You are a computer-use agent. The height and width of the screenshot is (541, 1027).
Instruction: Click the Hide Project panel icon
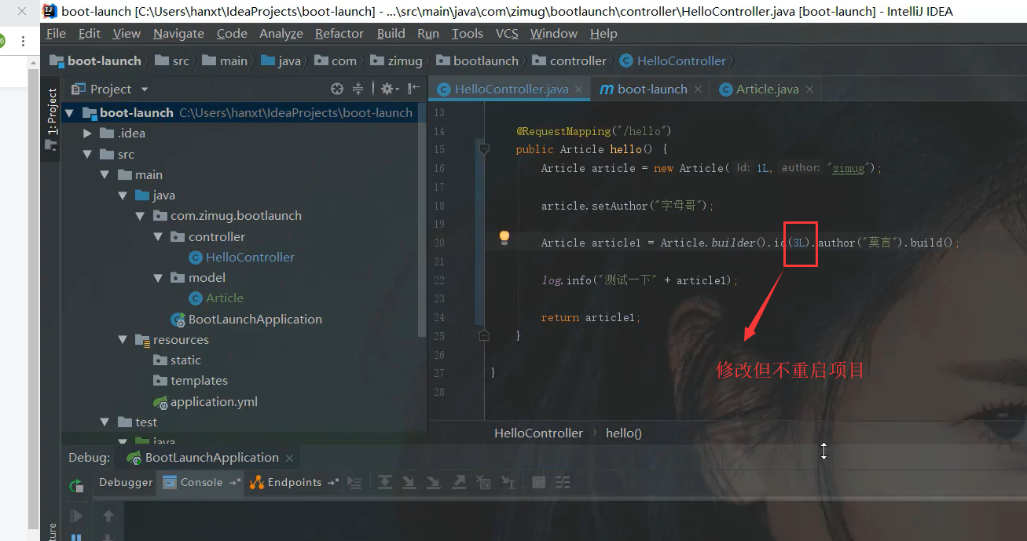tap(413, 89)
